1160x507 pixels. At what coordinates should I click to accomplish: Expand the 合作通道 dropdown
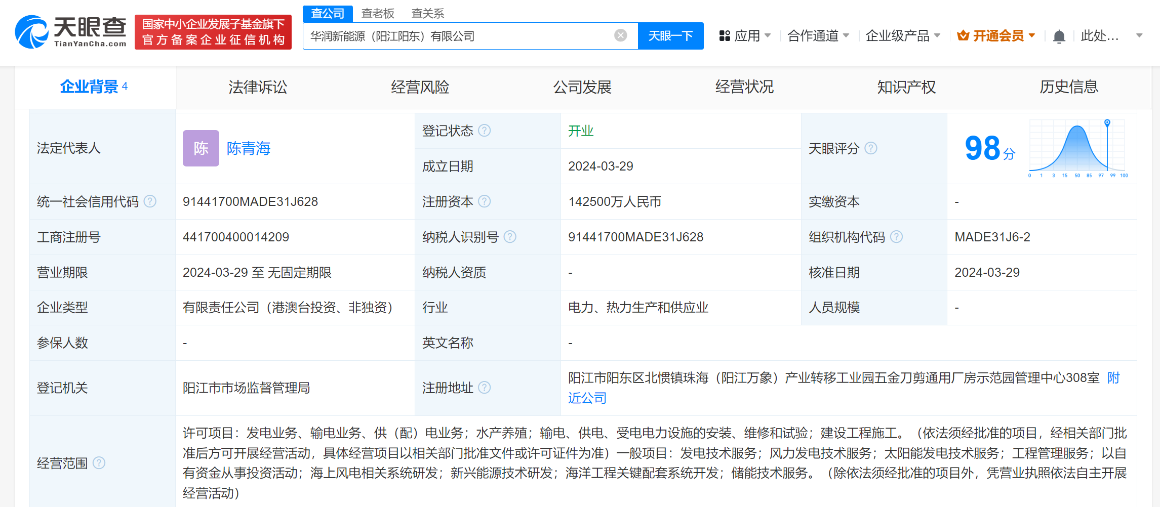pyautogui.click(x=818, y=36)
